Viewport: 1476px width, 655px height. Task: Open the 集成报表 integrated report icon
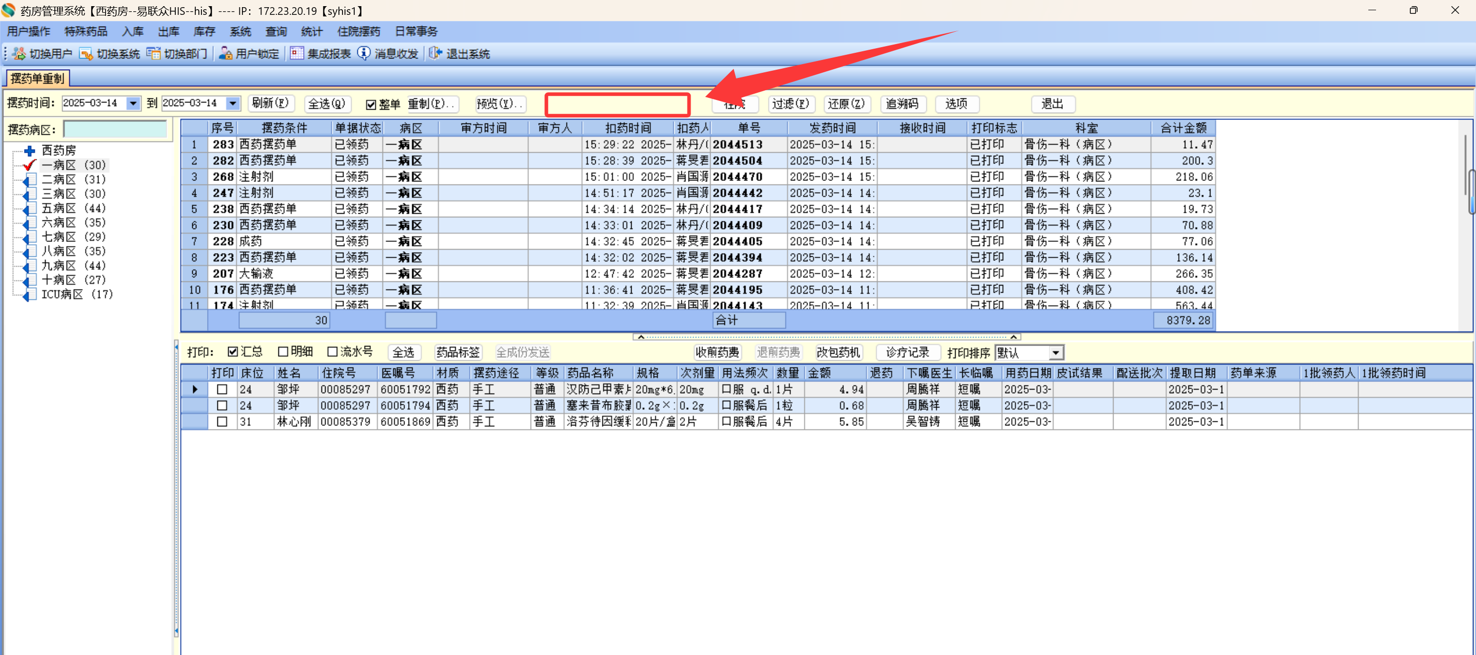[x=296, y=53]
